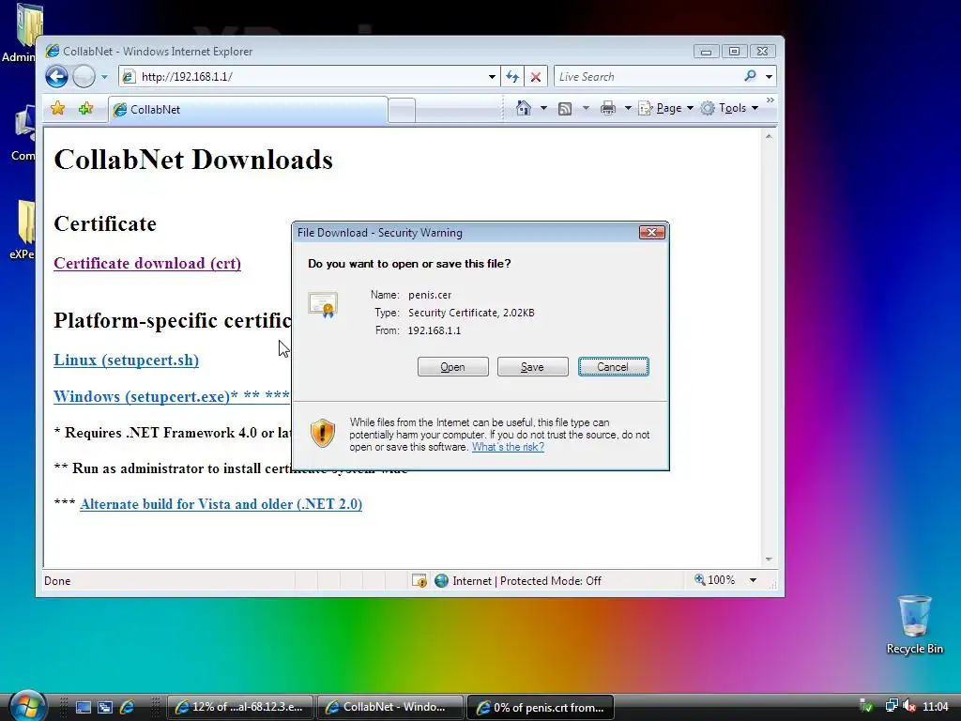Click the network tray icon
This screenshot has width=961, height=721.
tap(892, 707)
